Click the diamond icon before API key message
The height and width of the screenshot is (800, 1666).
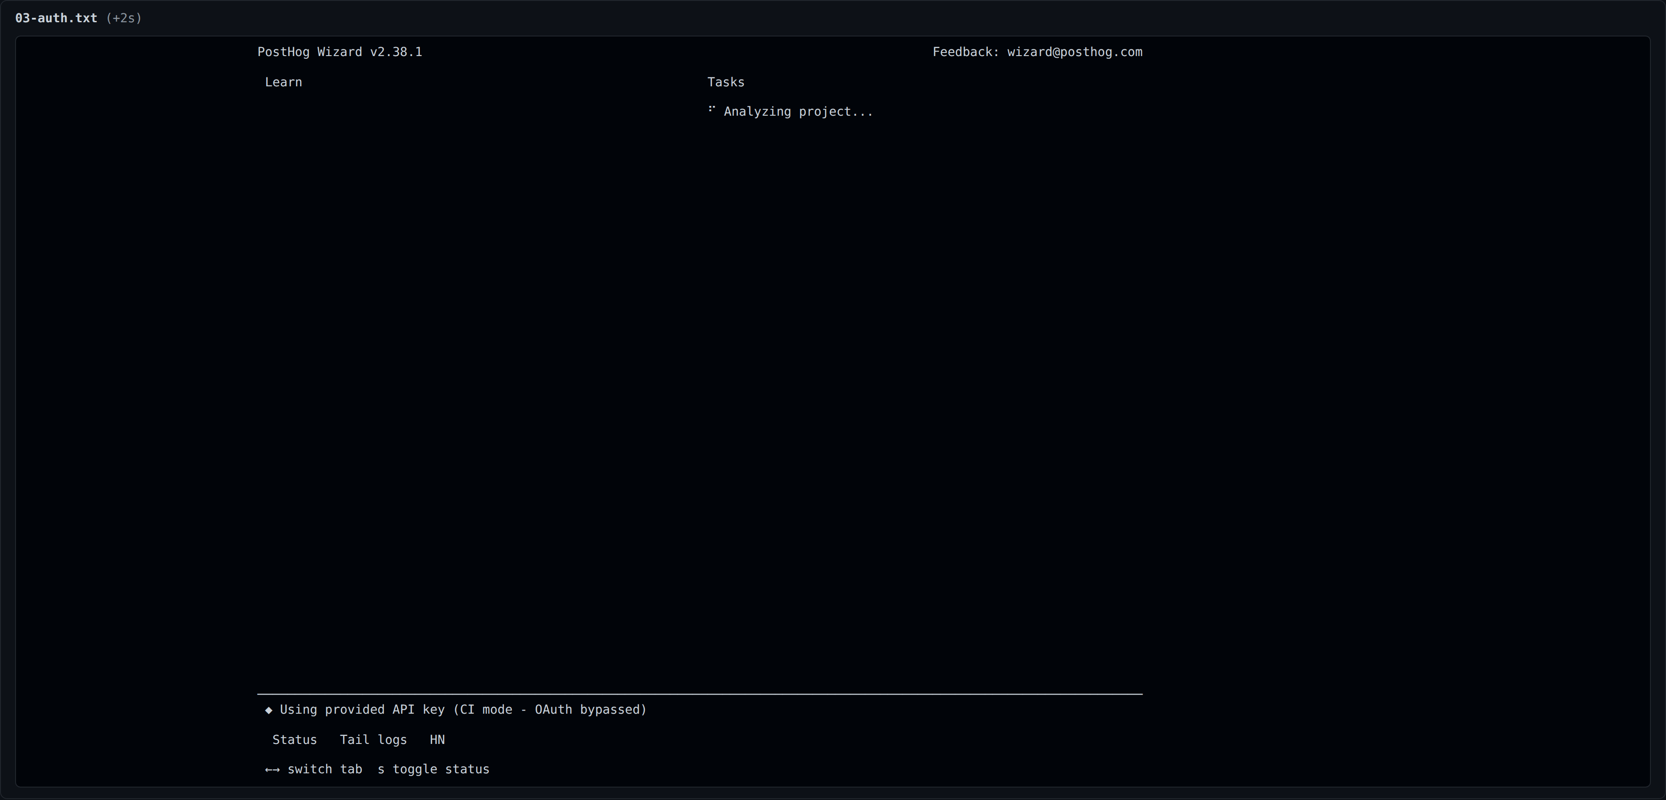268,710
